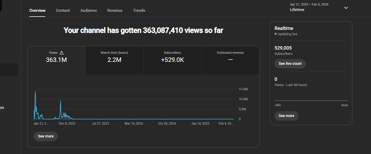Viewport: 371px width, 154px height.
Task: Click See more below the views chart
Action: [x=46, y=136]
